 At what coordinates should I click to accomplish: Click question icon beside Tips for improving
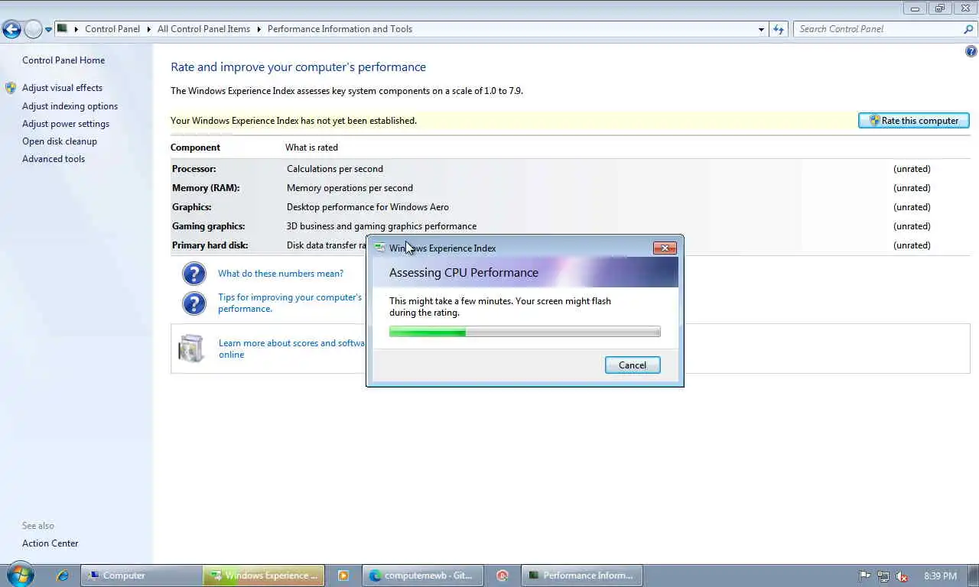[194, 303]
